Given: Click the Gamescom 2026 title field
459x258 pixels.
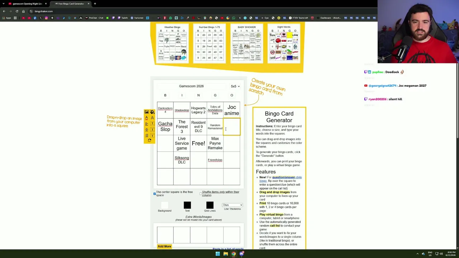Looking at the screenshot, I should coord(191,86).
